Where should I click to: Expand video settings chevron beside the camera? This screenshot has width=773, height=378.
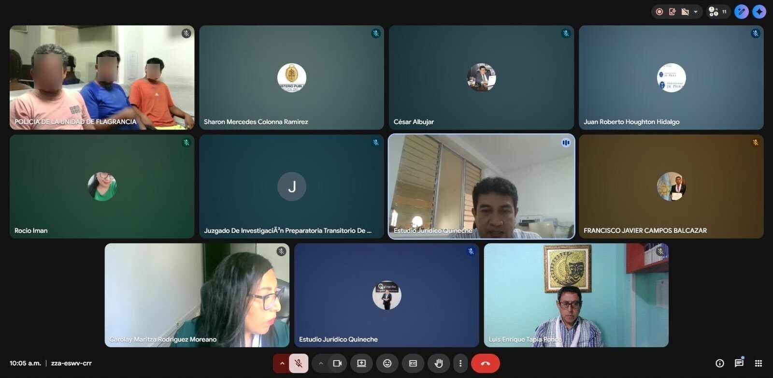[x=320, y=363]
